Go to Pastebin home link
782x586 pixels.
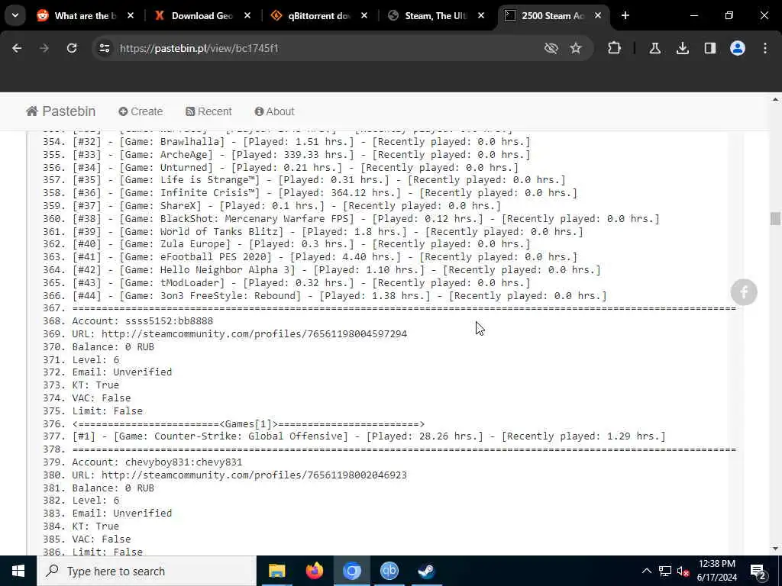pyautogui.click(x=61, y=111)
